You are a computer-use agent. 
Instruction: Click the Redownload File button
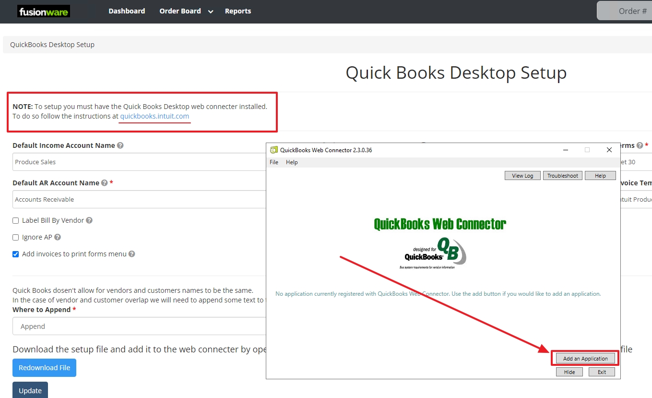[44, 368]
